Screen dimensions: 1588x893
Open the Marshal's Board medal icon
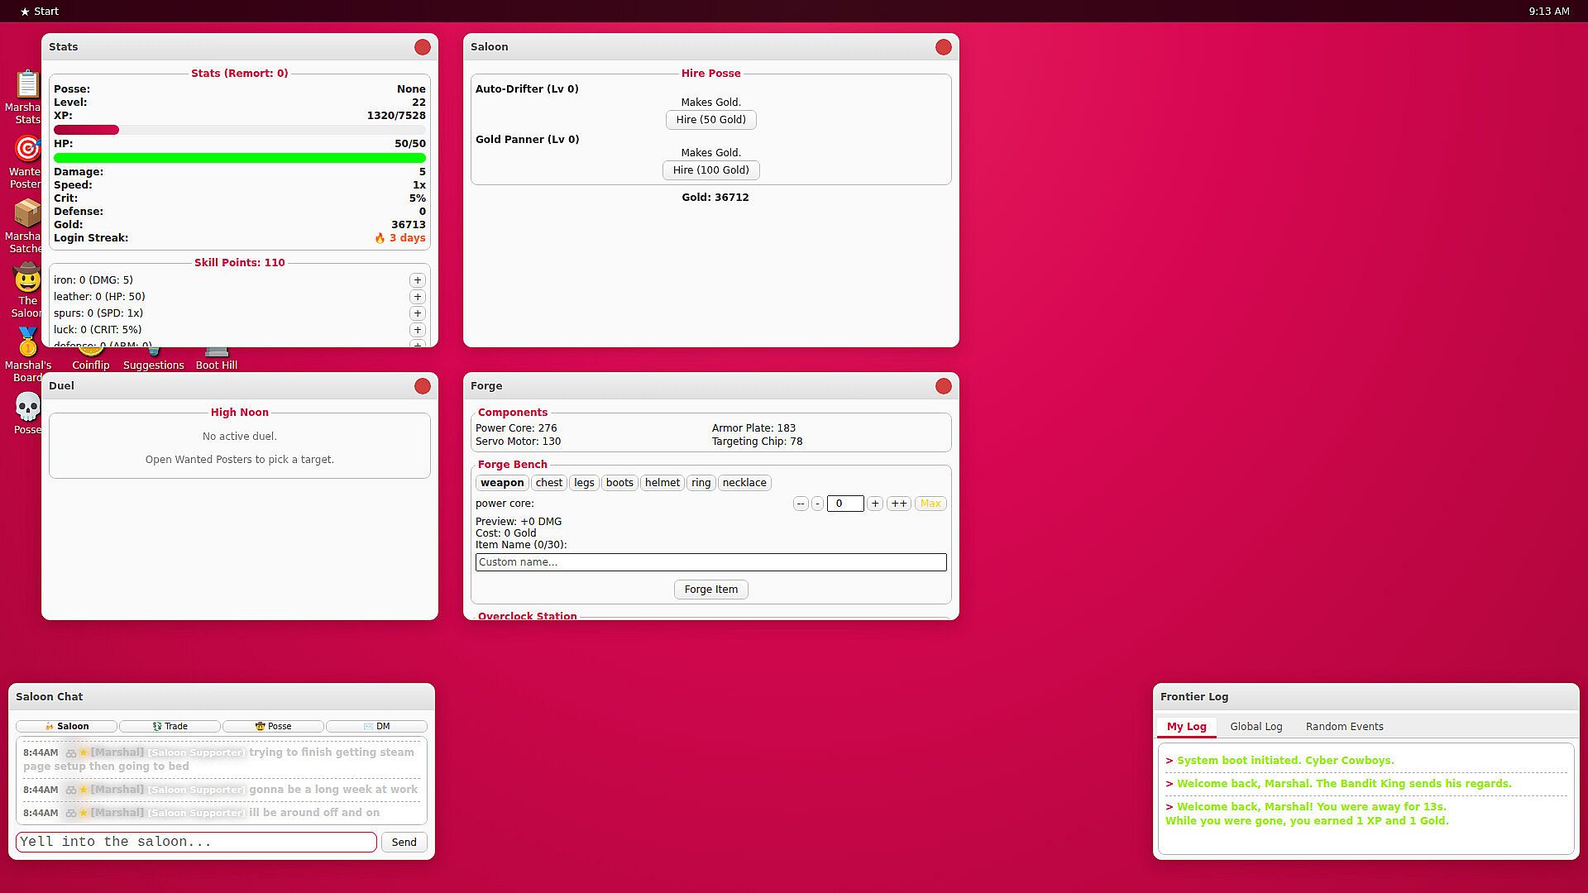click(x=27, y=342)
